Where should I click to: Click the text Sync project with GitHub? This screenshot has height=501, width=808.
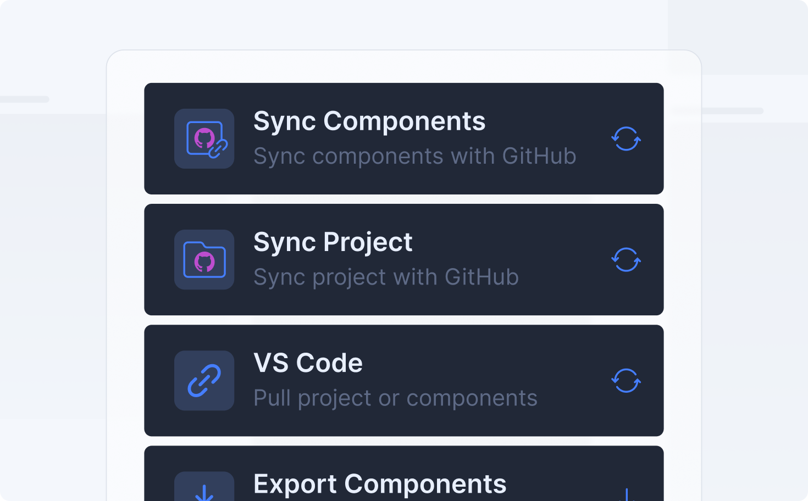[386, 277]
